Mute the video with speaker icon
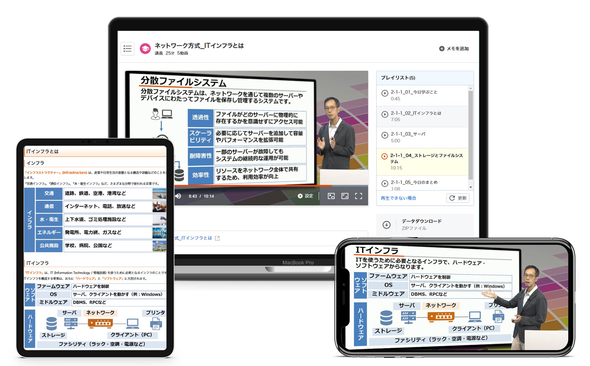The height and width of the screenshot is (366, 590). 178,196
